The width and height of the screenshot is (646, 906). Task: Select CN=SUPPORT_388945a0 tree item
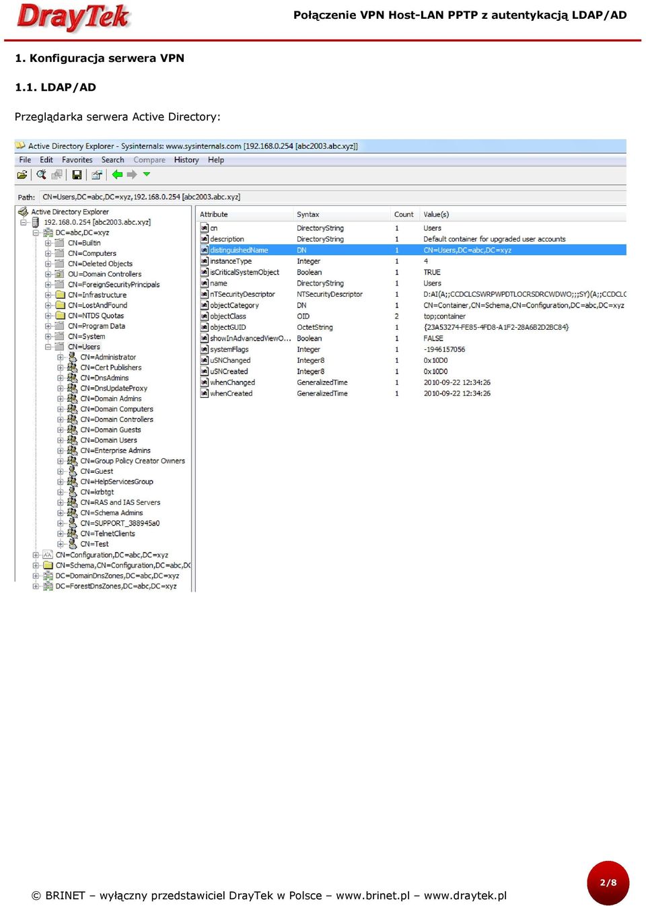[x=120, y=524]
